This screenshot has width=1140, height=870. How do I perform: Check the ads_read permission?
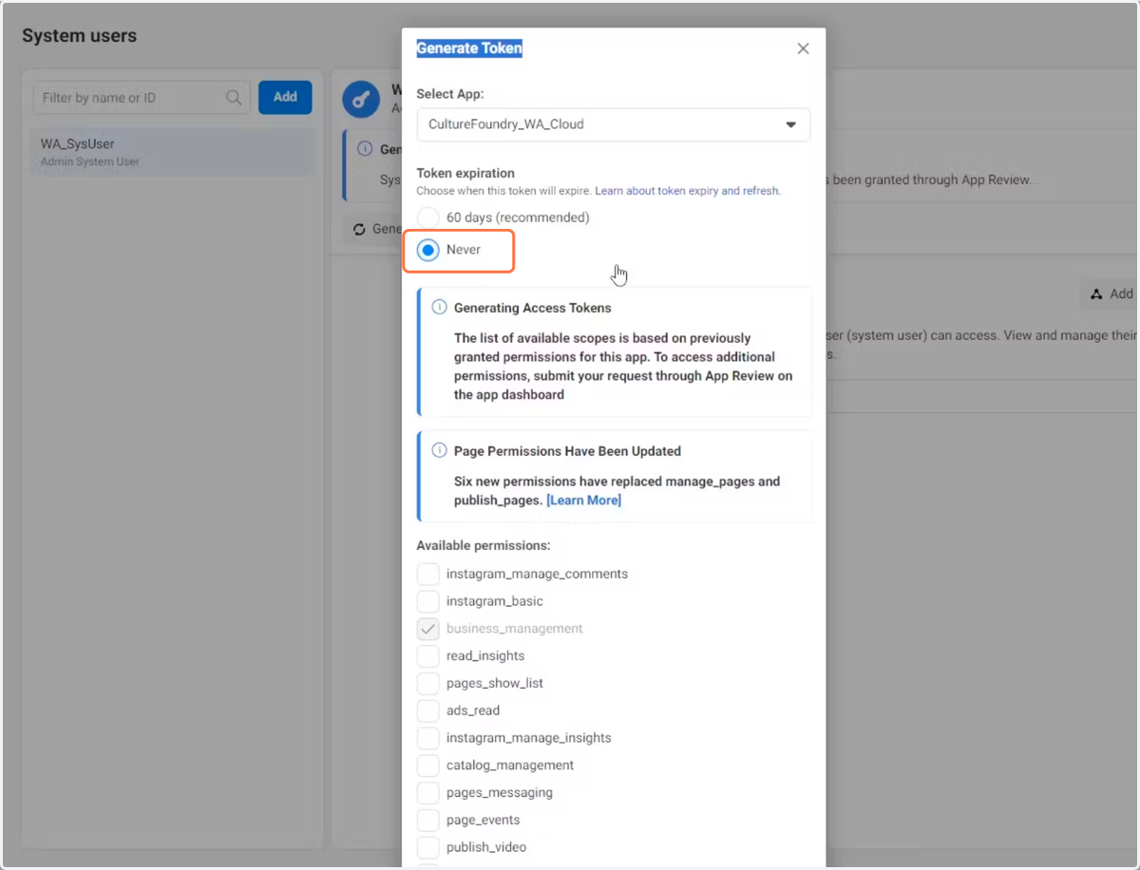(428, 710)
